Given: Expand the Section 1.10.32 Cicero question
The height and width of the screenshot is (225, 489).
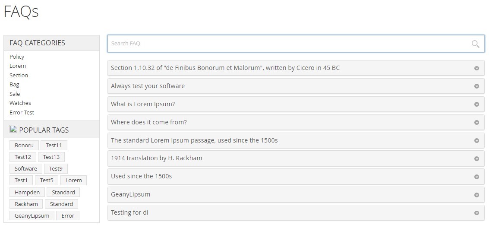Looking at the screenshot, I should tap(296, 68).
